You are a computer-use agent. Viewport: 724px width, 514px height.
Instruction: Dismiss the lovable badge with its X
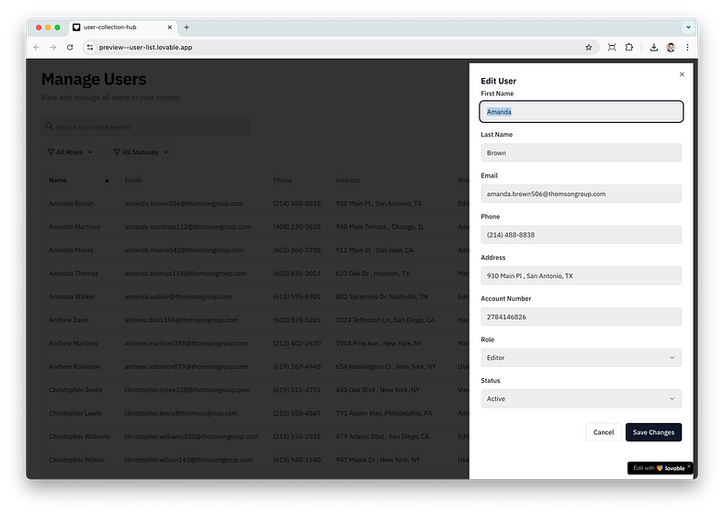coord(689,466)
